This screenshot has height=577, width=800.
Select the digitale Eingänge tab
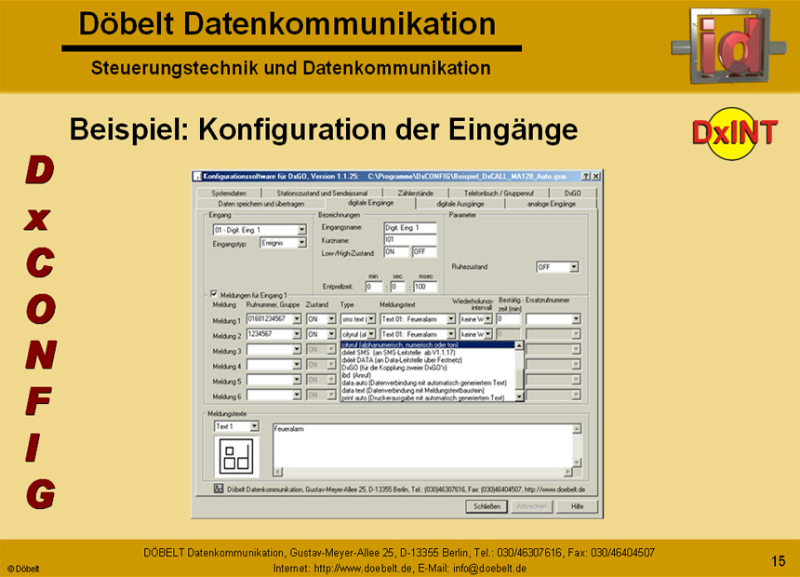[x=370, y=203]
